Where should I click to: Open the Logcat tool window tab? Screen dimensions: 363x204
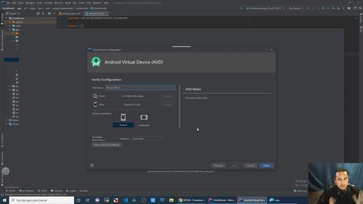(71, 191)
